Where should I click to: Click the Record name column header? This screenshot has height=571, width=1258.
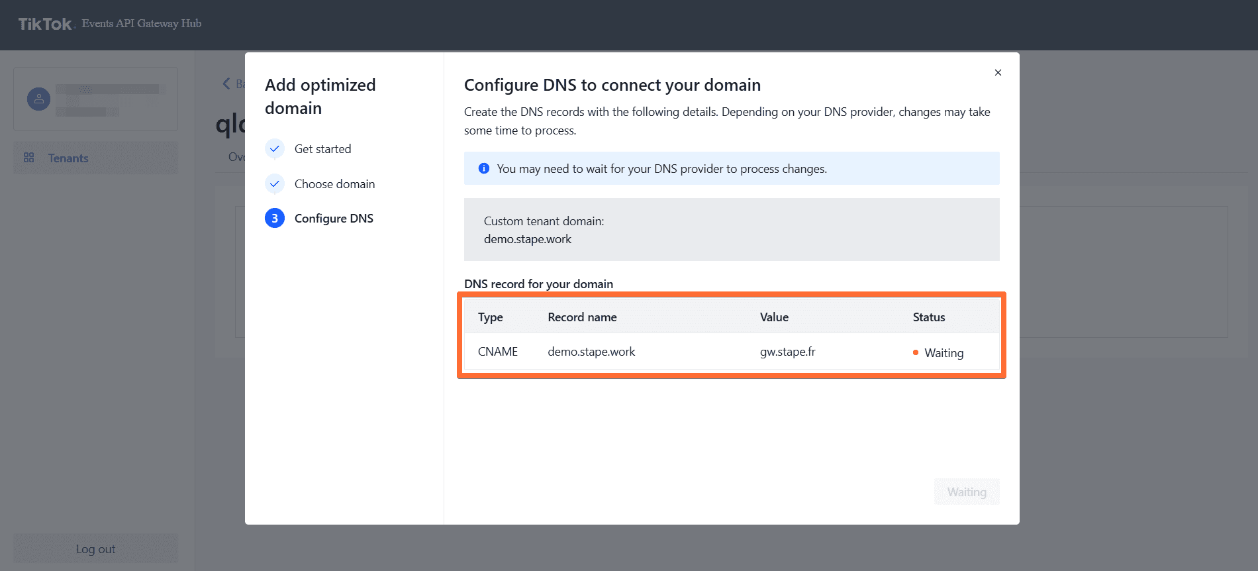(582, 317)
